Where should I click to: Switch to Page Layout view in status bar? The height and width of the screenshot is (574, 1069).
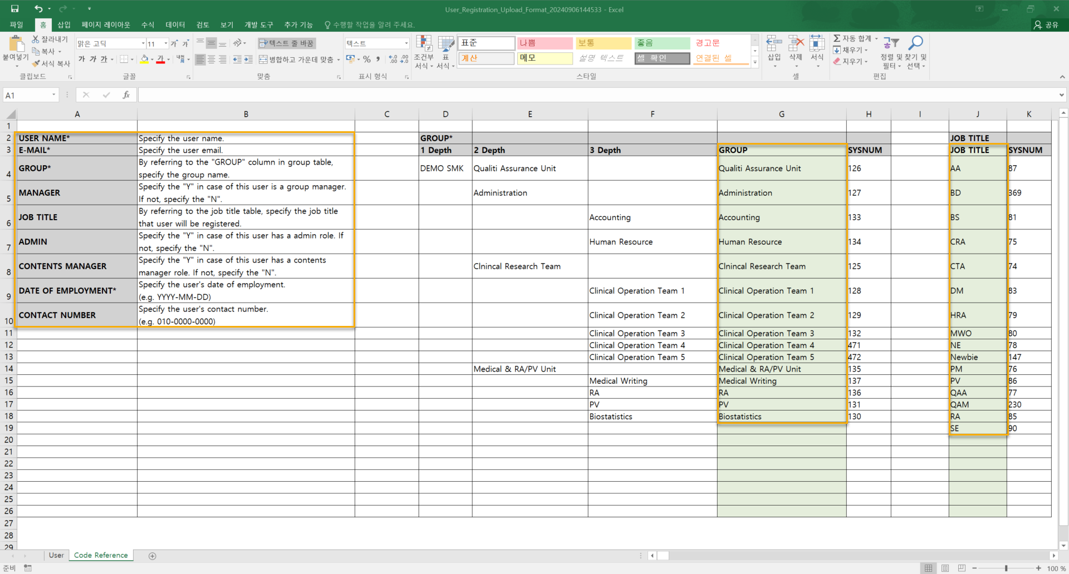(x=945, y=568)
